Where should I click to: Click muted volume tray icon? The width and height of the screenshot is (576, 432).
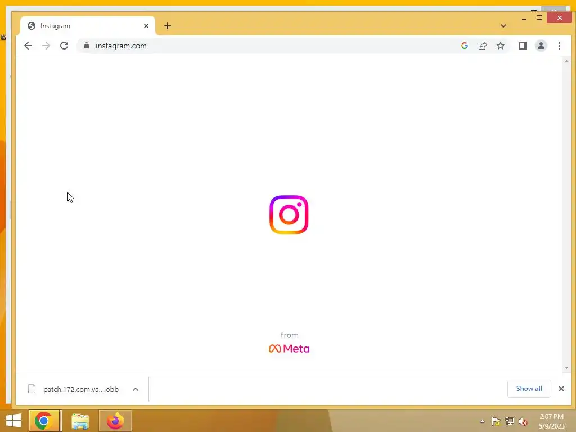coord(523,421)
